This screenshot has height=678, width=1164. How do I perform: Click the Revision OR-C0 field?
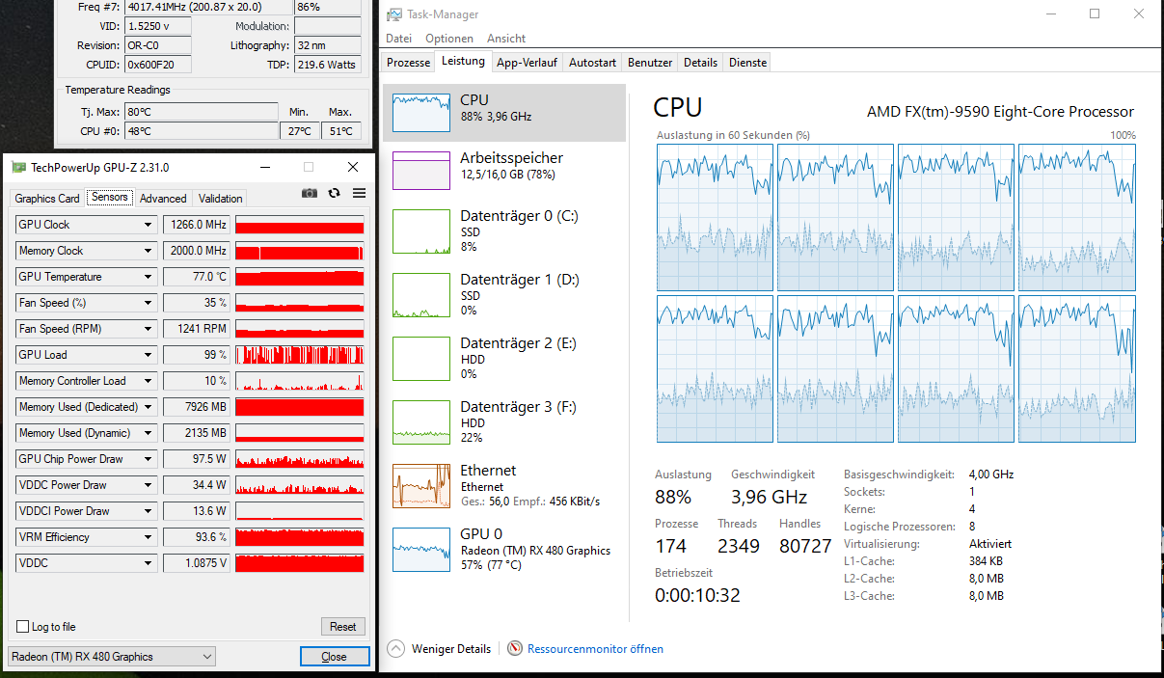pos(158,45)
